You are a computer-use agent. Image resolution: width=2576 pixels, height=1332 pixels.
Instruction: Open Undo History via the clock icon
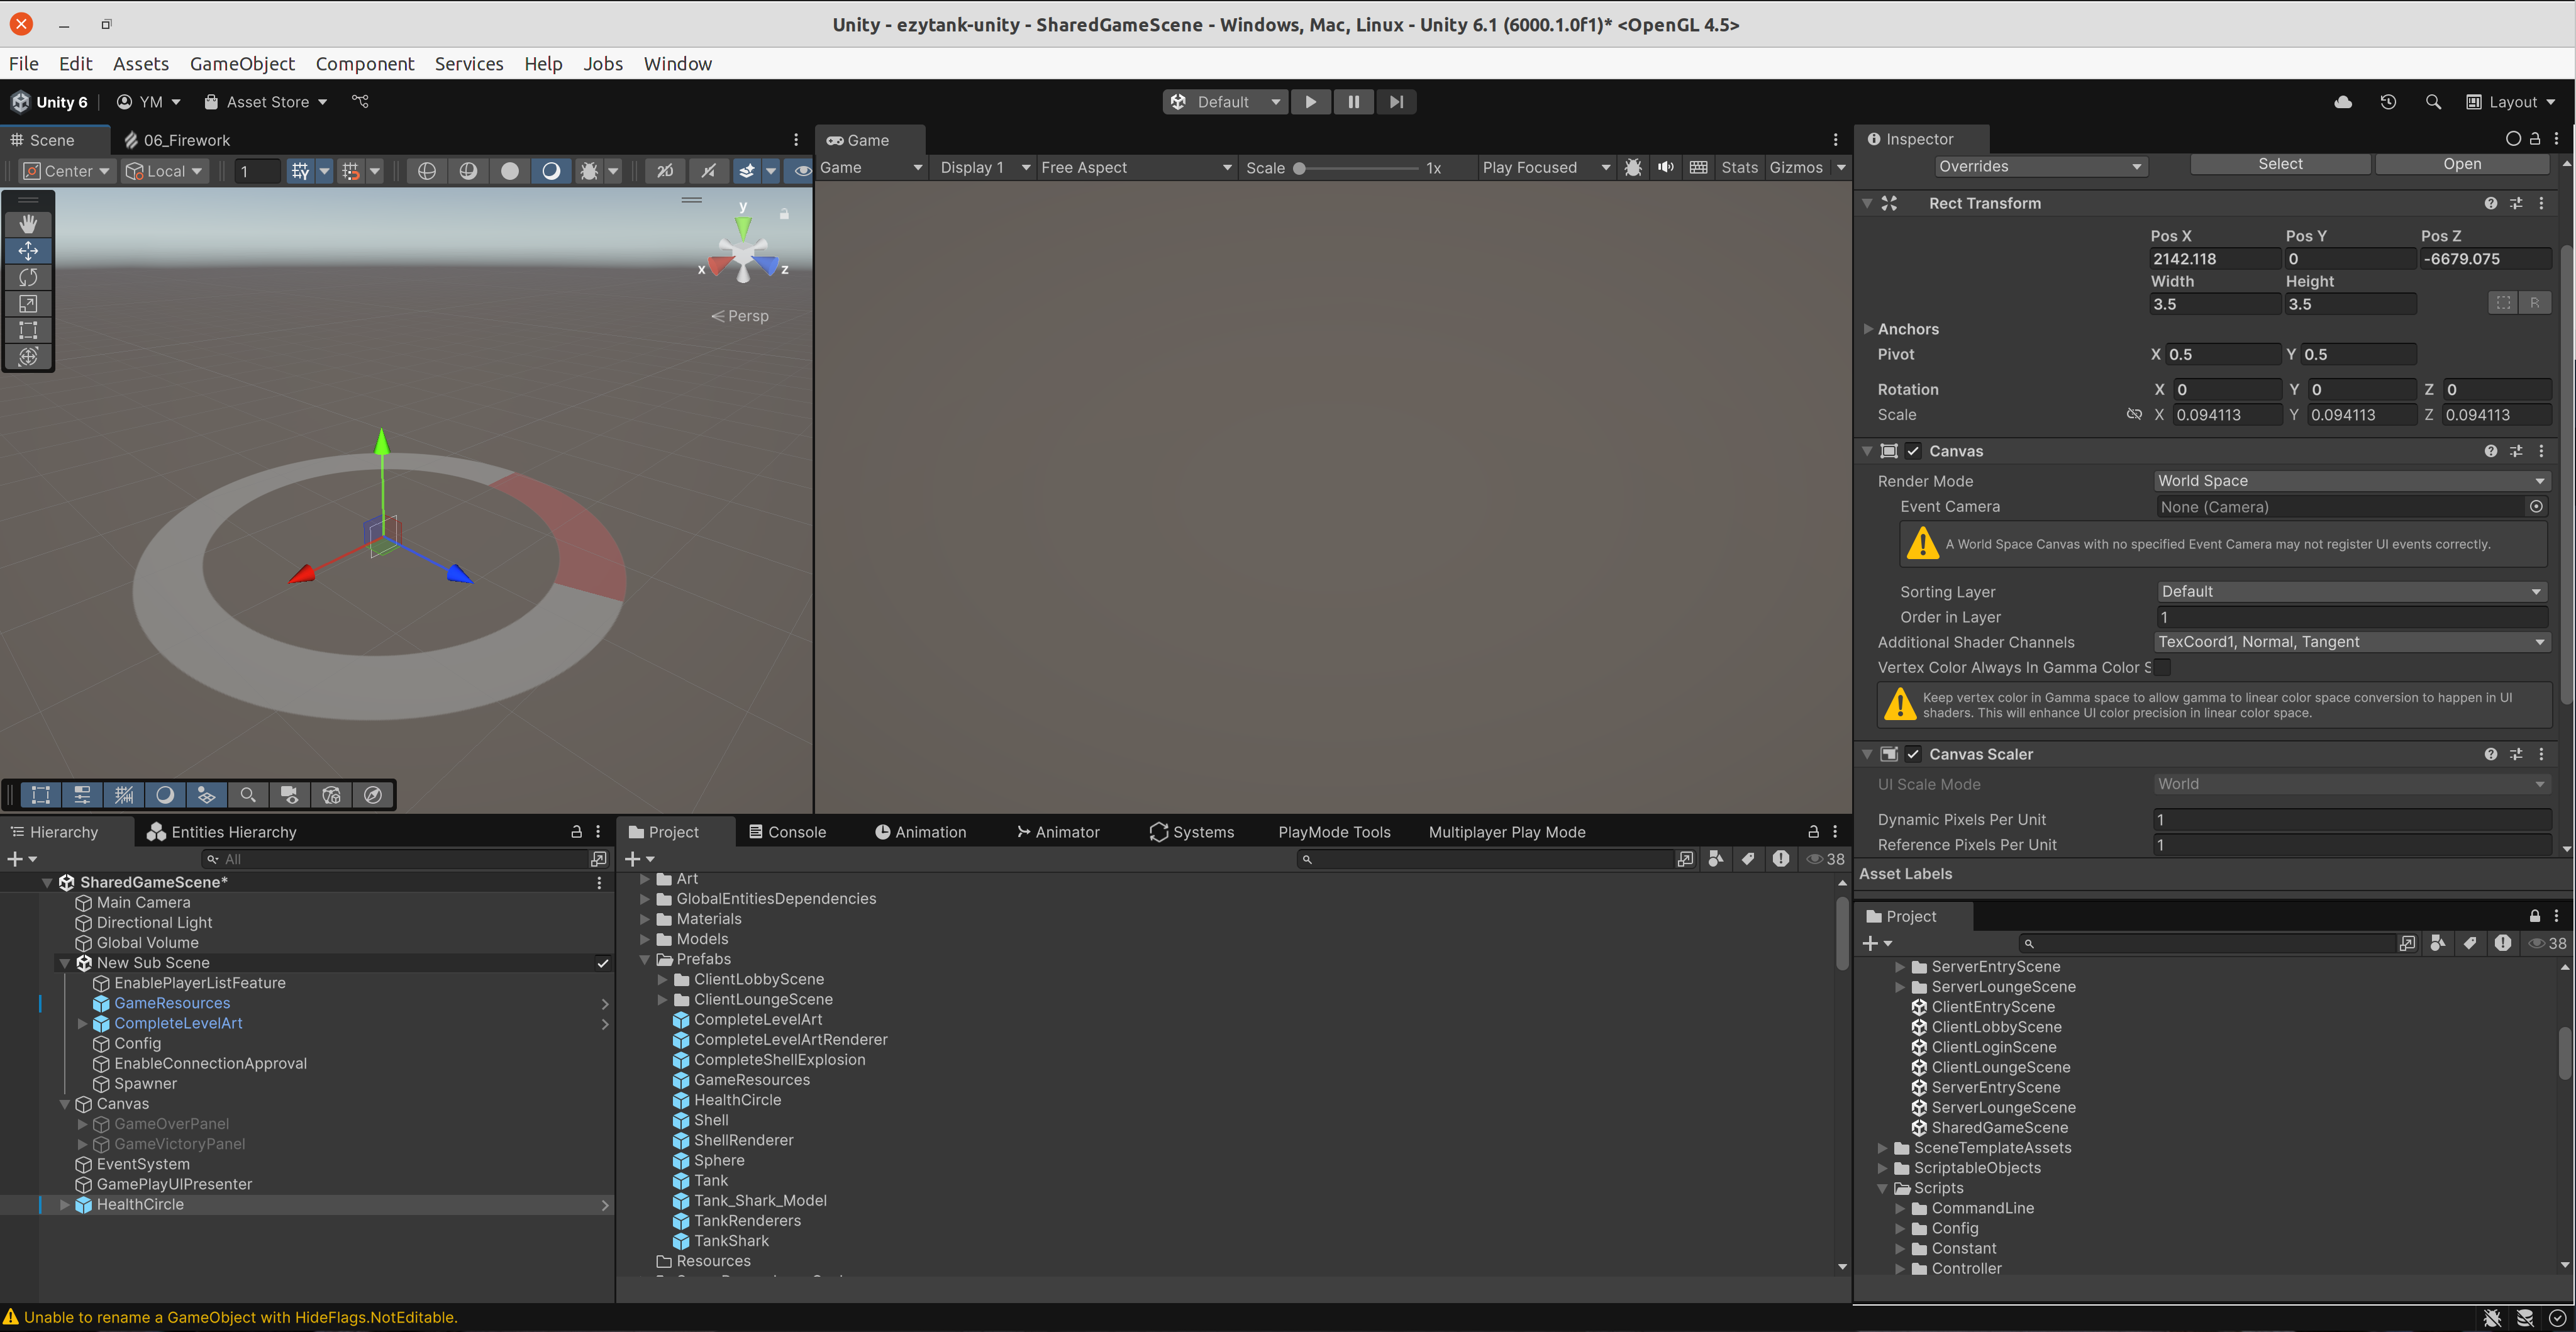[2389, 101]
